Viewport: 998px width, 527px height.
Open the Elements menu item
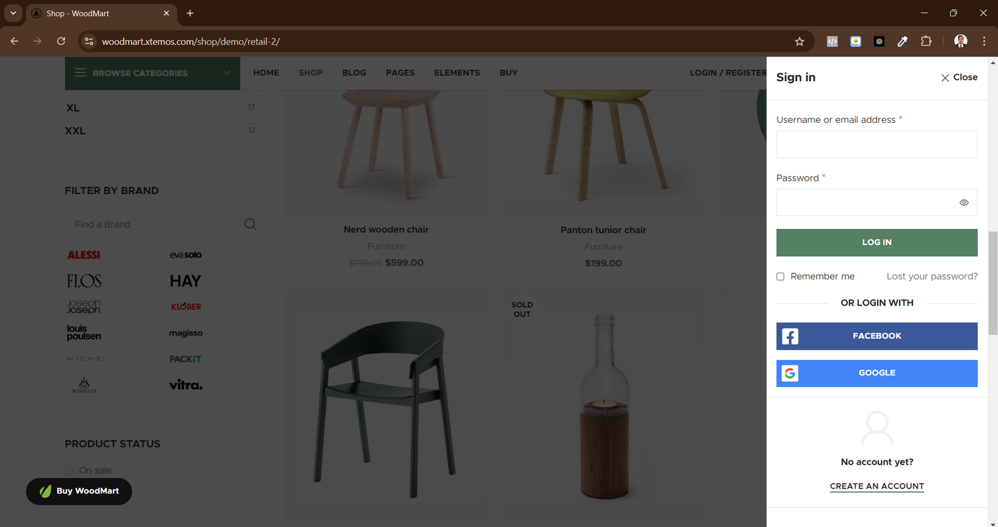(x=457, y=73)
